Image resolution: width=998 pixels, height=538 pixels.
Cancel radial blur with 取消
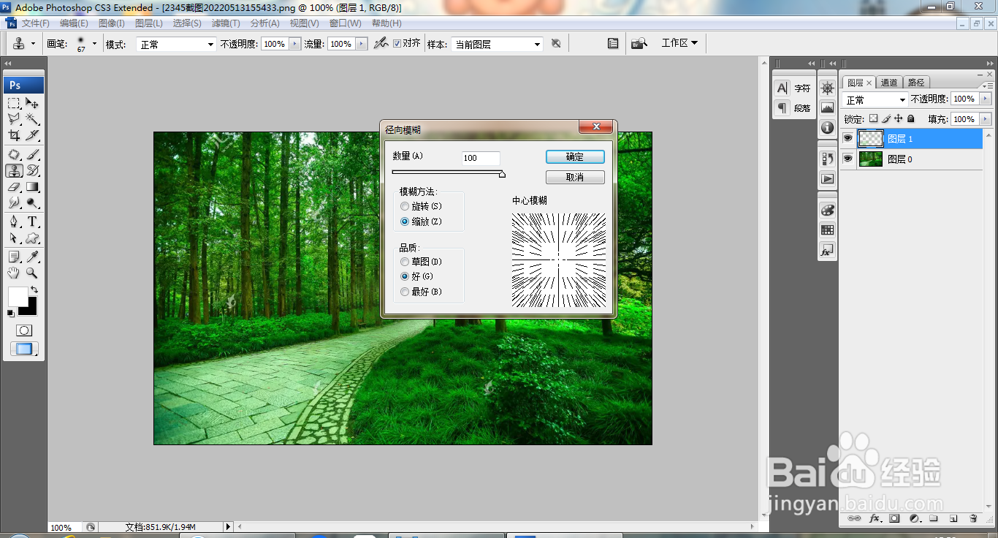coord(575,177)
